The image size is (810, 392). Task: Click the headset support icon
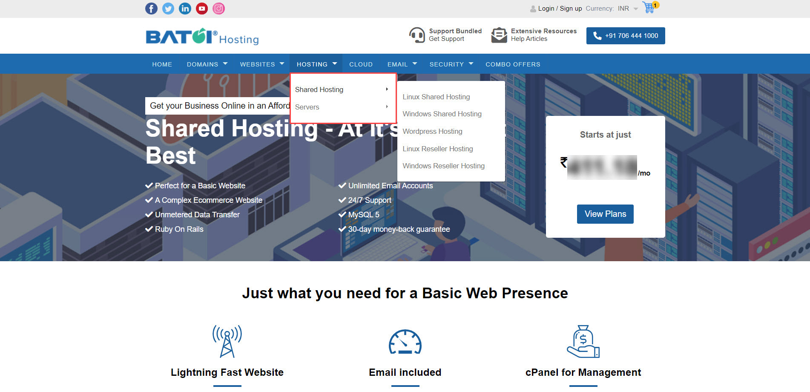coord(417,35)
